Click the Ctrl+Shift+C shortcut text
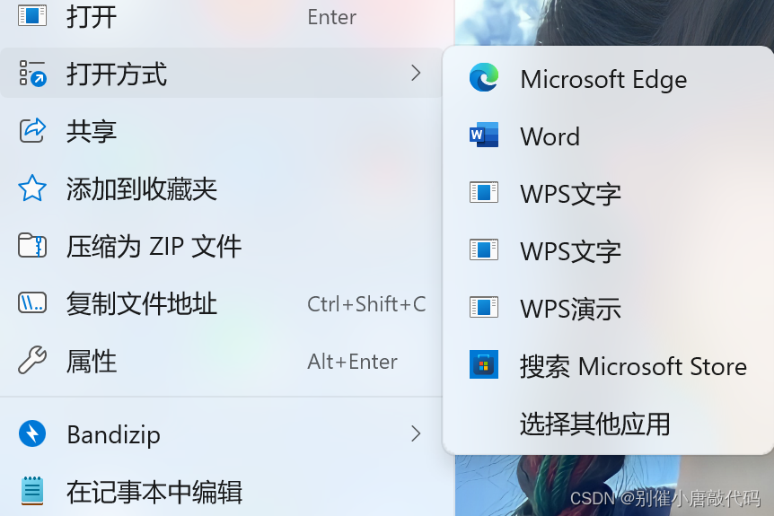The height and width of the screenshot is (516, 774). (366, 304)
